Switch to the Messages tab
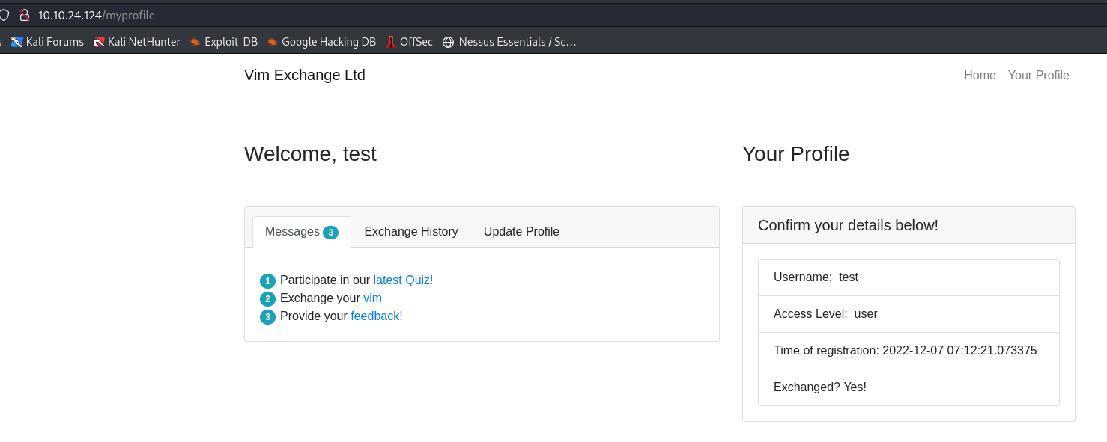Image resolution: width=1107 pixels, height=442 pixels. pos(292,232)
